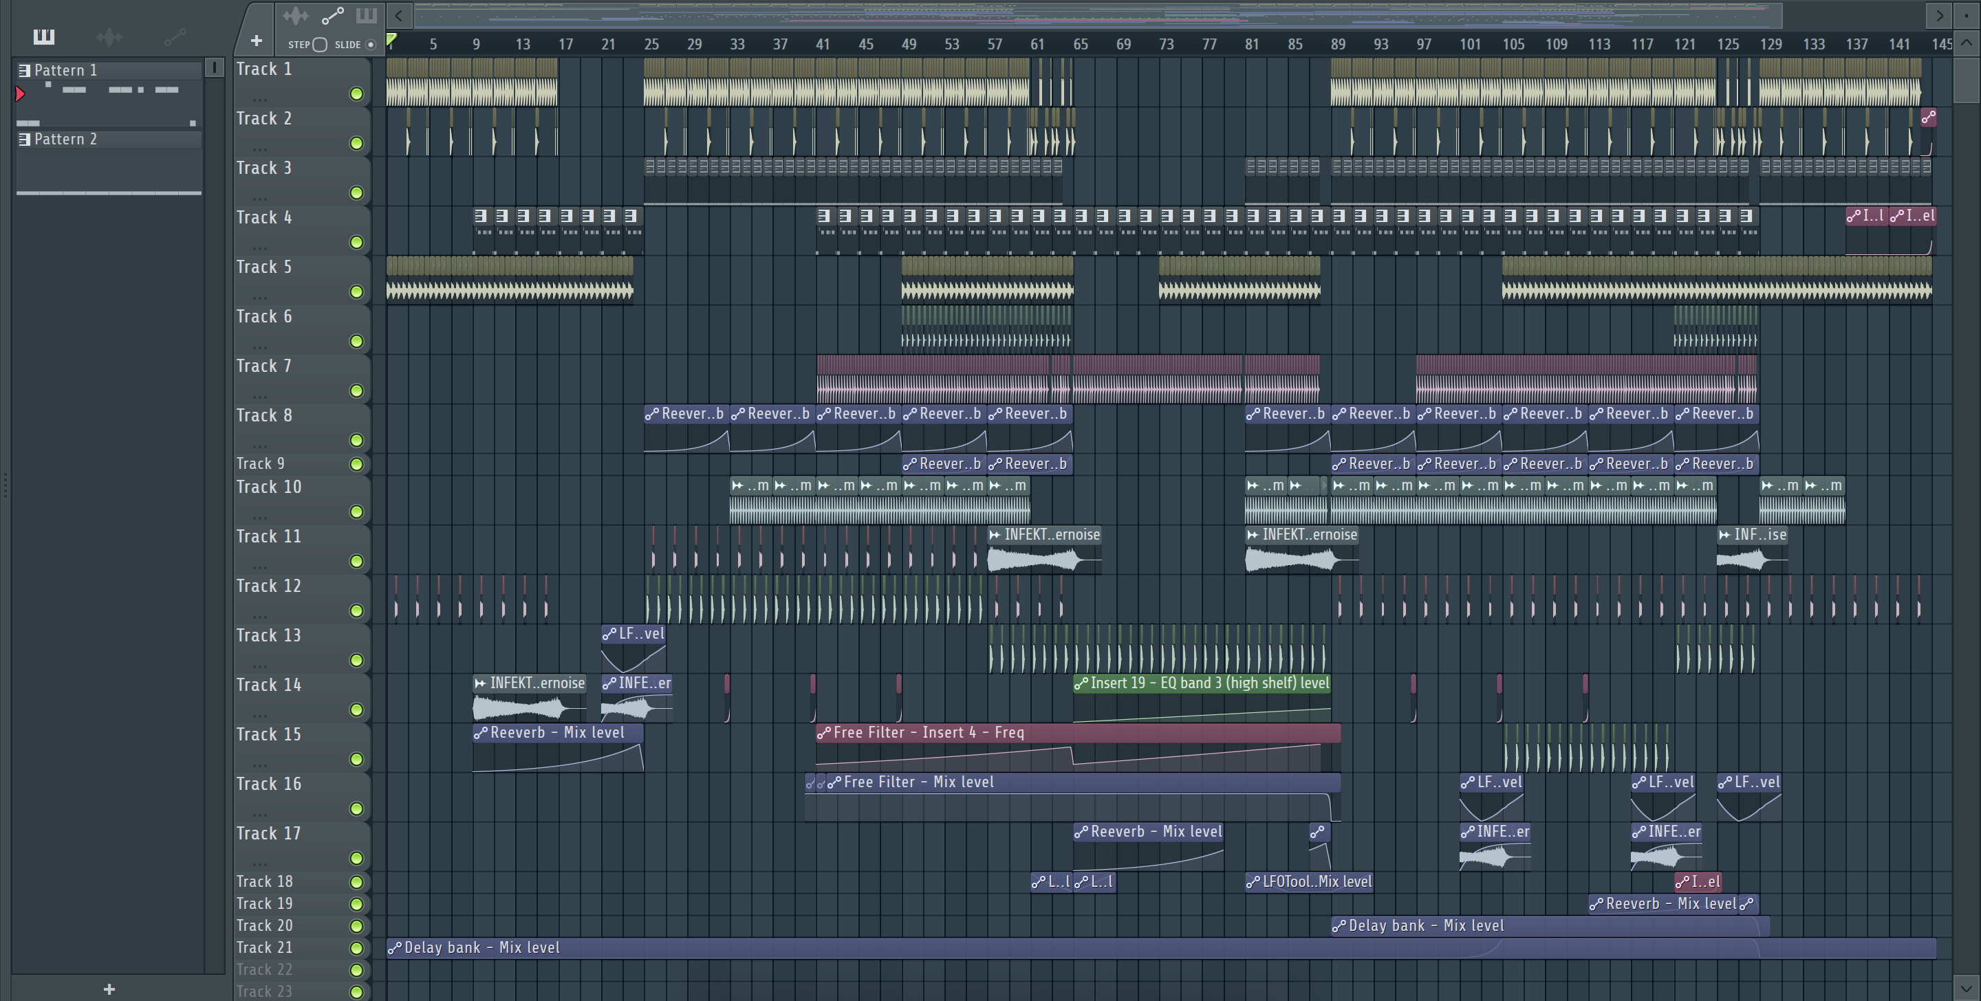1981x1001 pixels.
Task: Click the picker panel scrollbar handle
Action: click(215, 67)
